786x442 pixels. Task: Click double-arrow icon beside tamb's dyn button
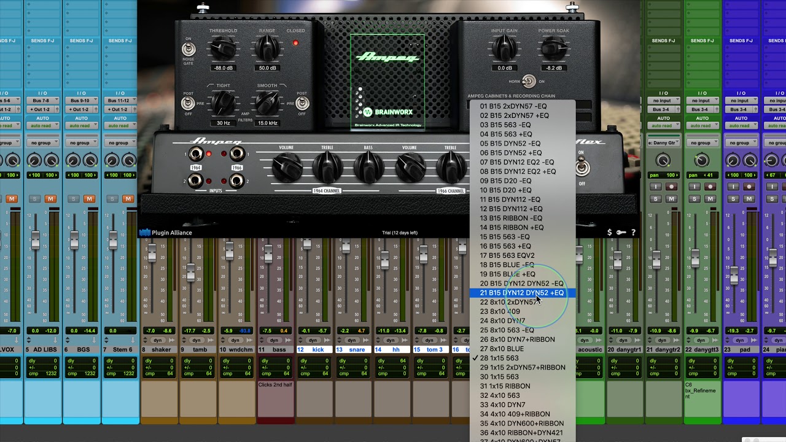pos(209,339)
